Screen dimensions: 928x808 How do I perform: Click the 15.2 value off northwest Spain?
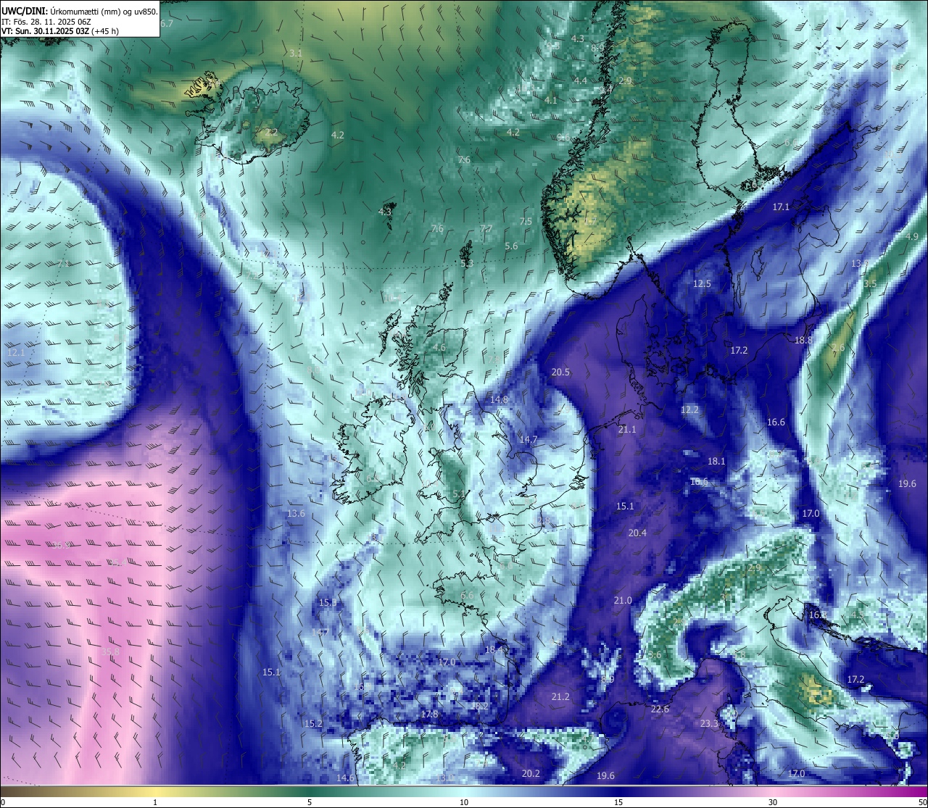point(313,724)
